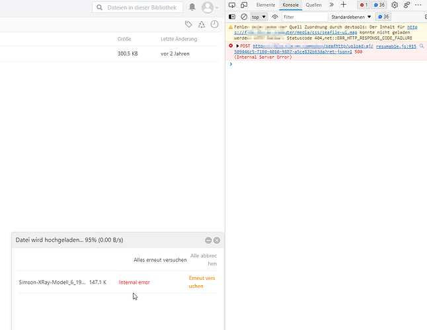This screenshot has width=427, height=330.
Task: Click the console Filter input field
Action: tap(303, 16)
